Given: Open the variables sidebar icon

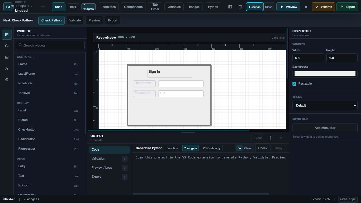Looking at the screenshot, I should 7,69.
